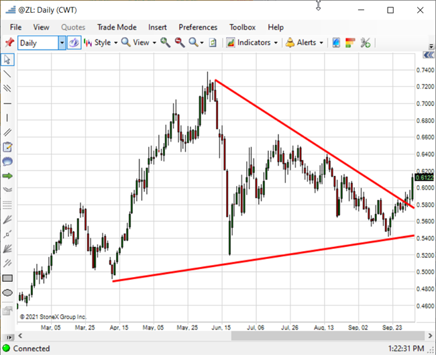This screenshot has height=355, width=436.
Task: Click the zoom out magnifier icon
Action: 180,43
